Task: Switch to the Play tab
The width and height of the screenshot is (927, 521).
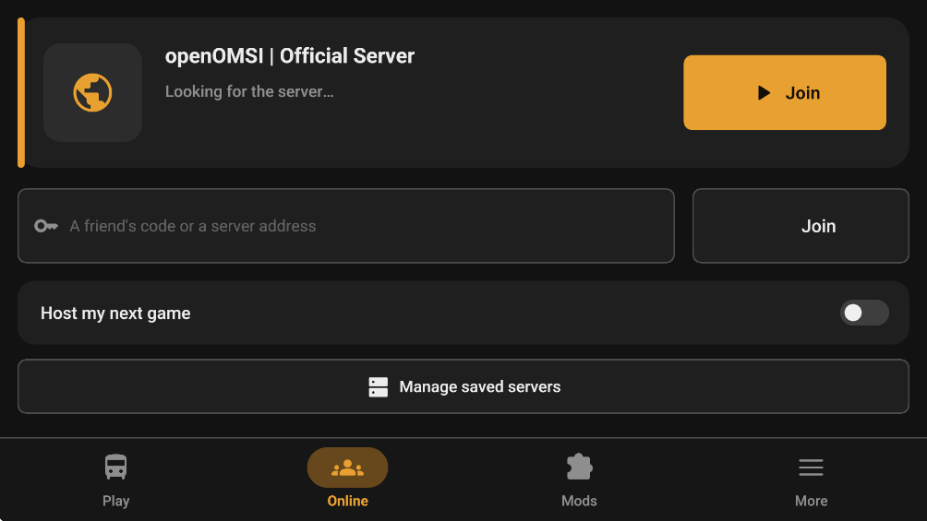Action: coord(116,480)
